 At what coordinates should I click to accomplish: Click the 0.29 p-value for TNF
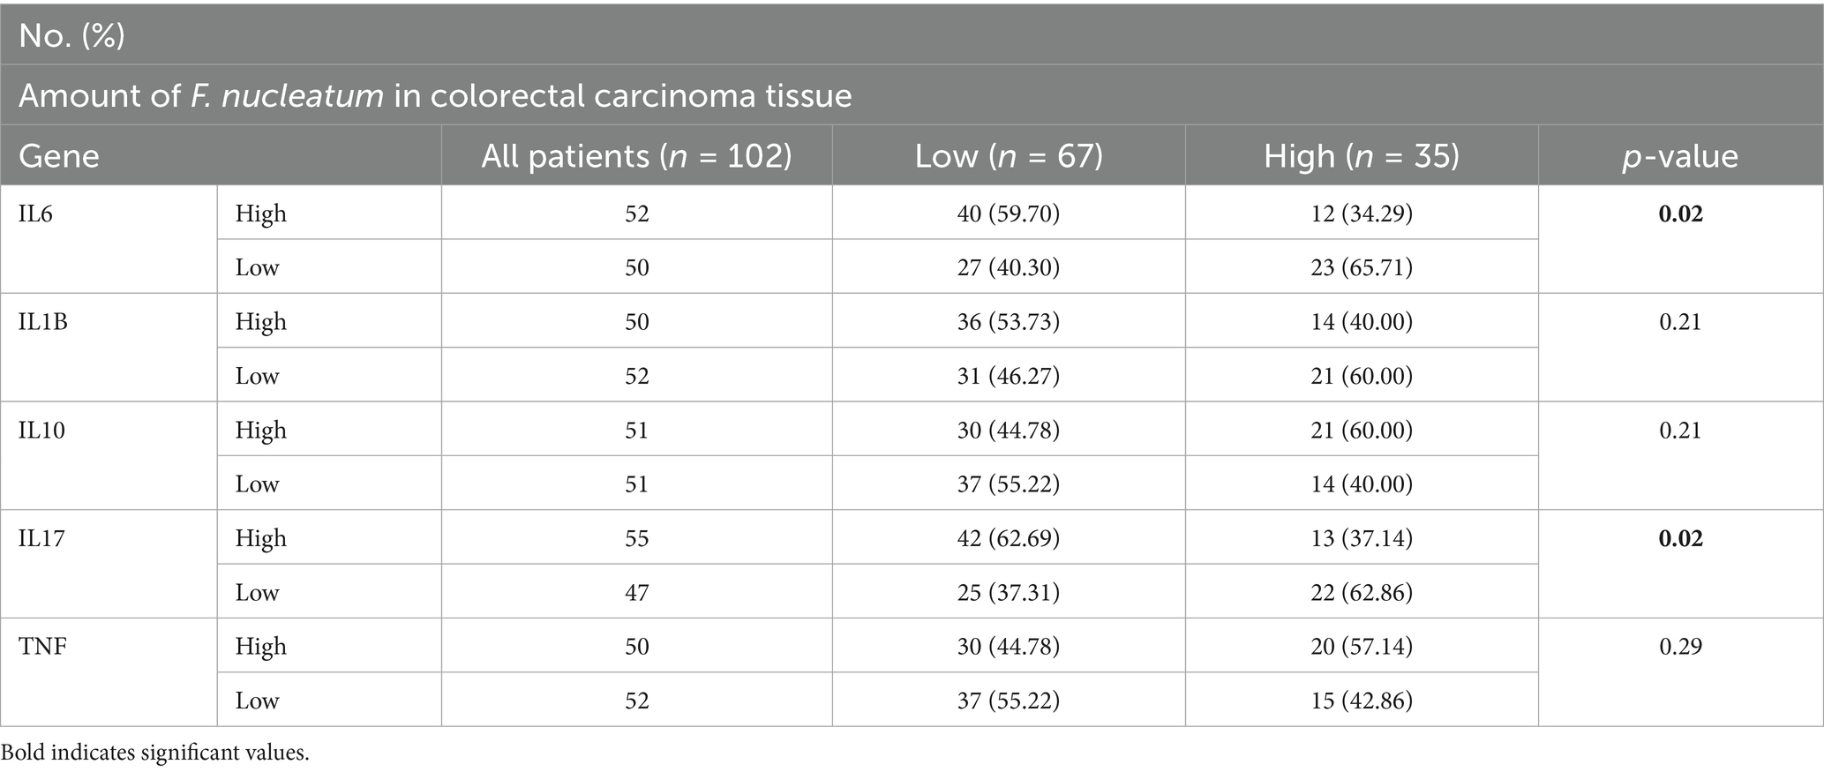tap(1680, 647)
